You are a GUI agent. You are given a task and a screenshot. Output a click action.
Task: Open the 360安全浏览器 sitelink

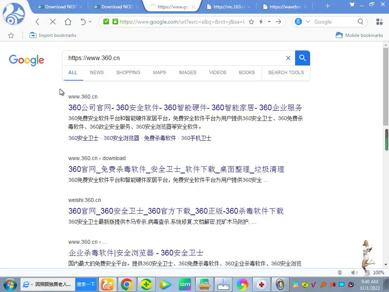coord(121,138)
